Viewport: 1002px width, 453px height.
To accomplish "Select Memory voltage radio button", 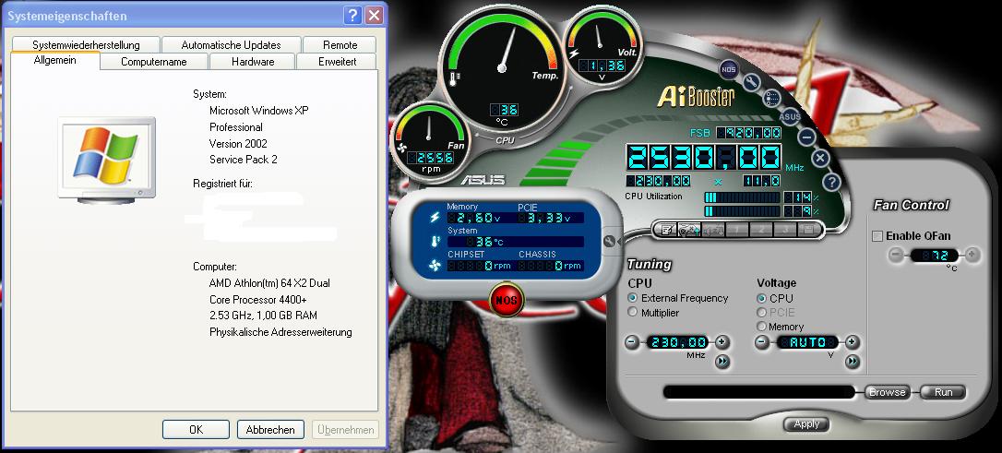I will click(761, 327).
